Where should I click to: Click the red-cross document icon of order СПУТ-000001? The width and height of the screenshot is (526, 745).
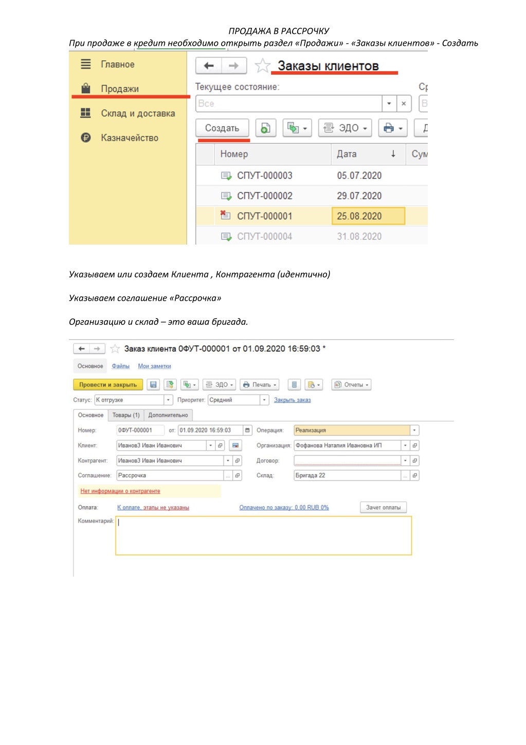225,215
